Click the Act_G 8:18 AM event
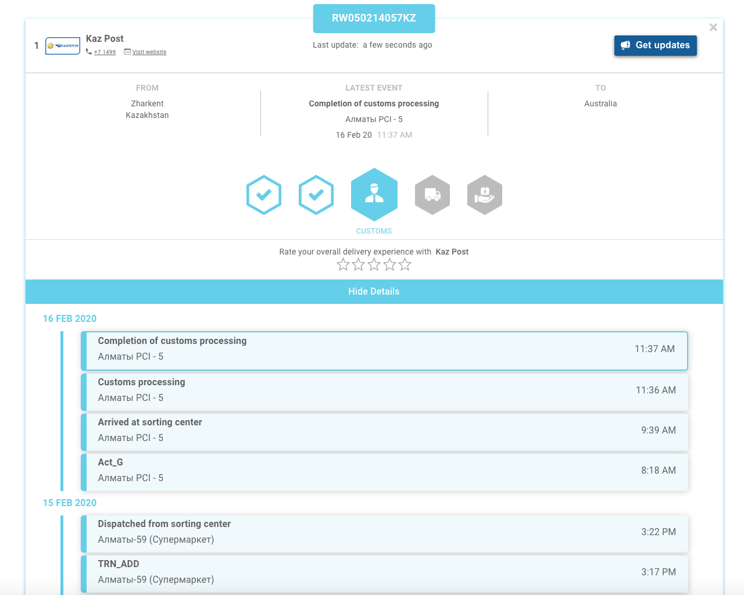 click(384, 472)
